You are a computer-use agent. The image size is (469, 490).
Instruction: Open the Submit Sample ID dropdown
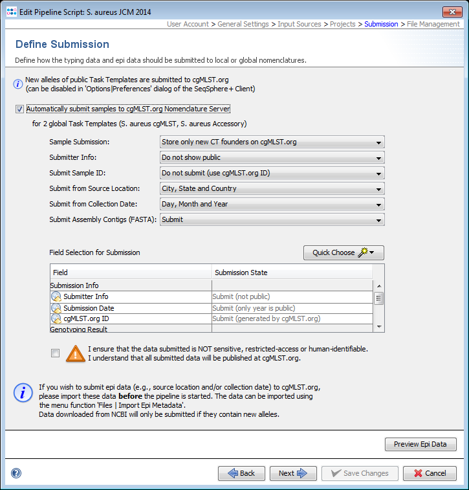tap(272, 173)
